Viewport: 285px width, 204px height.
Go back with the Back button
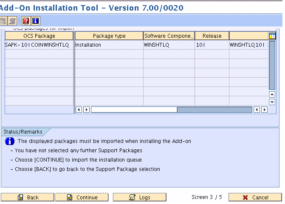pos(28,197)
